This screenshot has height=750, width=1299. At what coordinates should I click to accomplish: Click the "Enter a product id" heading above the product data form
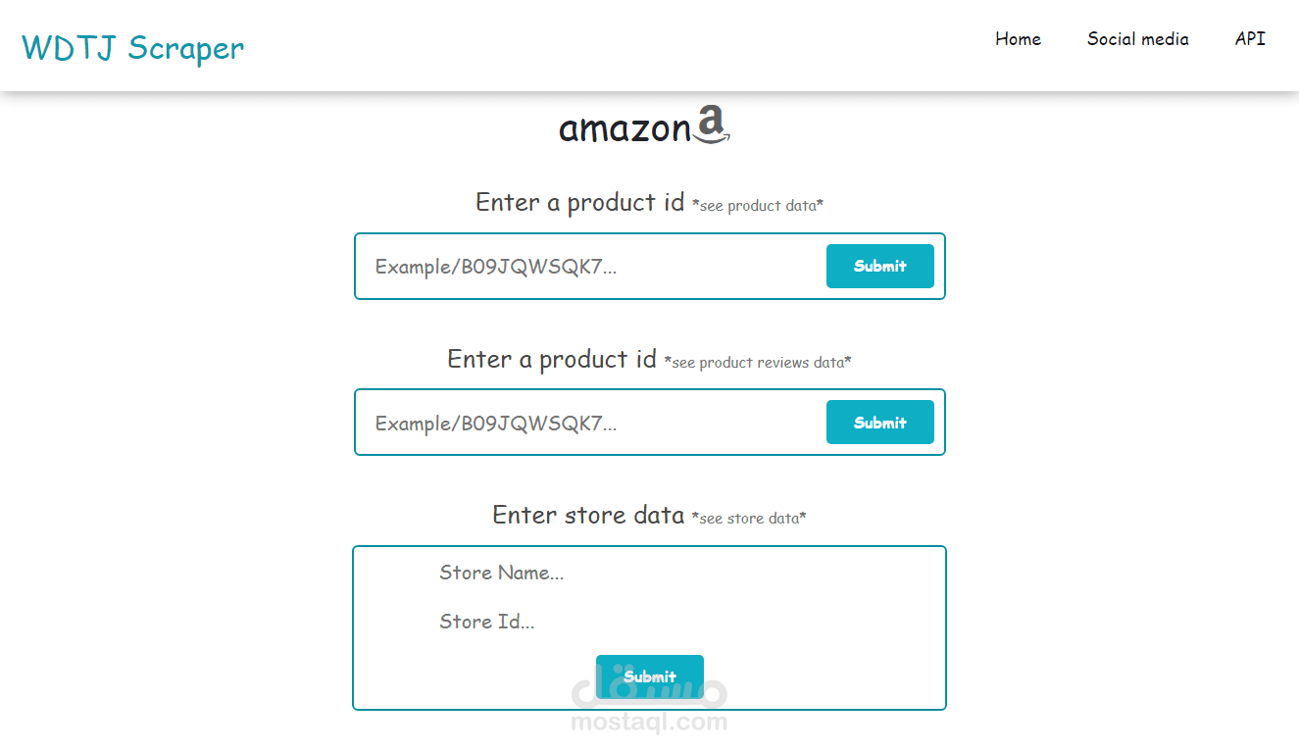(x=579, y=203)
